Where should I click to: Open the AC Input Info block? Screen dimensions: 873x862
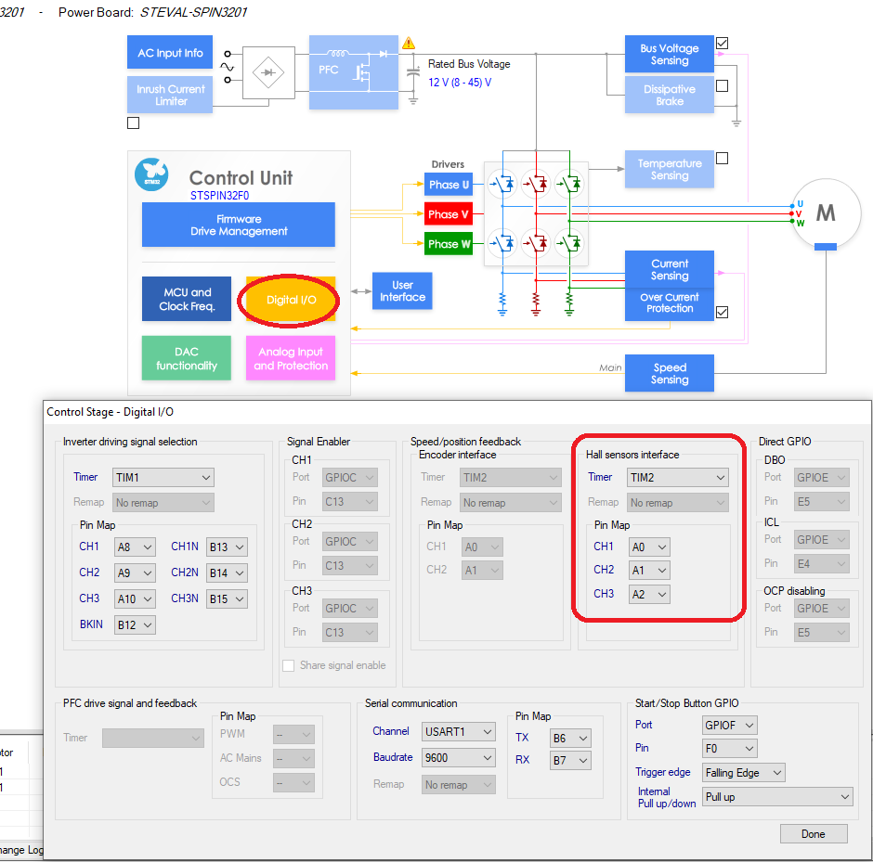click(170, 53)
